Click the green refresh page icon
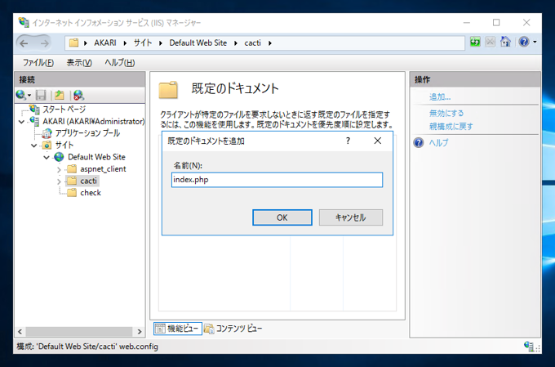The height and width of the screenshot is (367, 555). point(475,43)
